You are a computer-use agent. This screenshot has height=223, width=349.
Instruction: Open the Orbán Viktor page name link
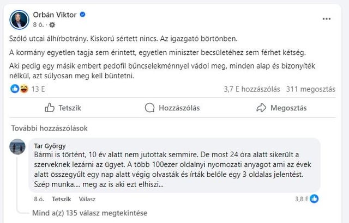click(x=55, y=15)
